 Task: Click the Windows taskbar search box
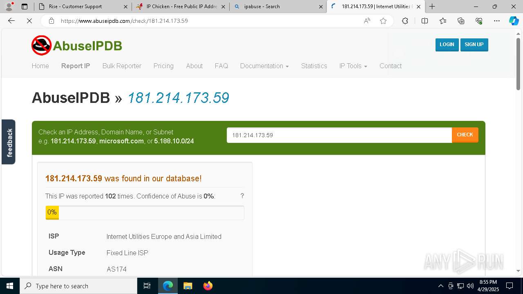(x=78, y=286)
